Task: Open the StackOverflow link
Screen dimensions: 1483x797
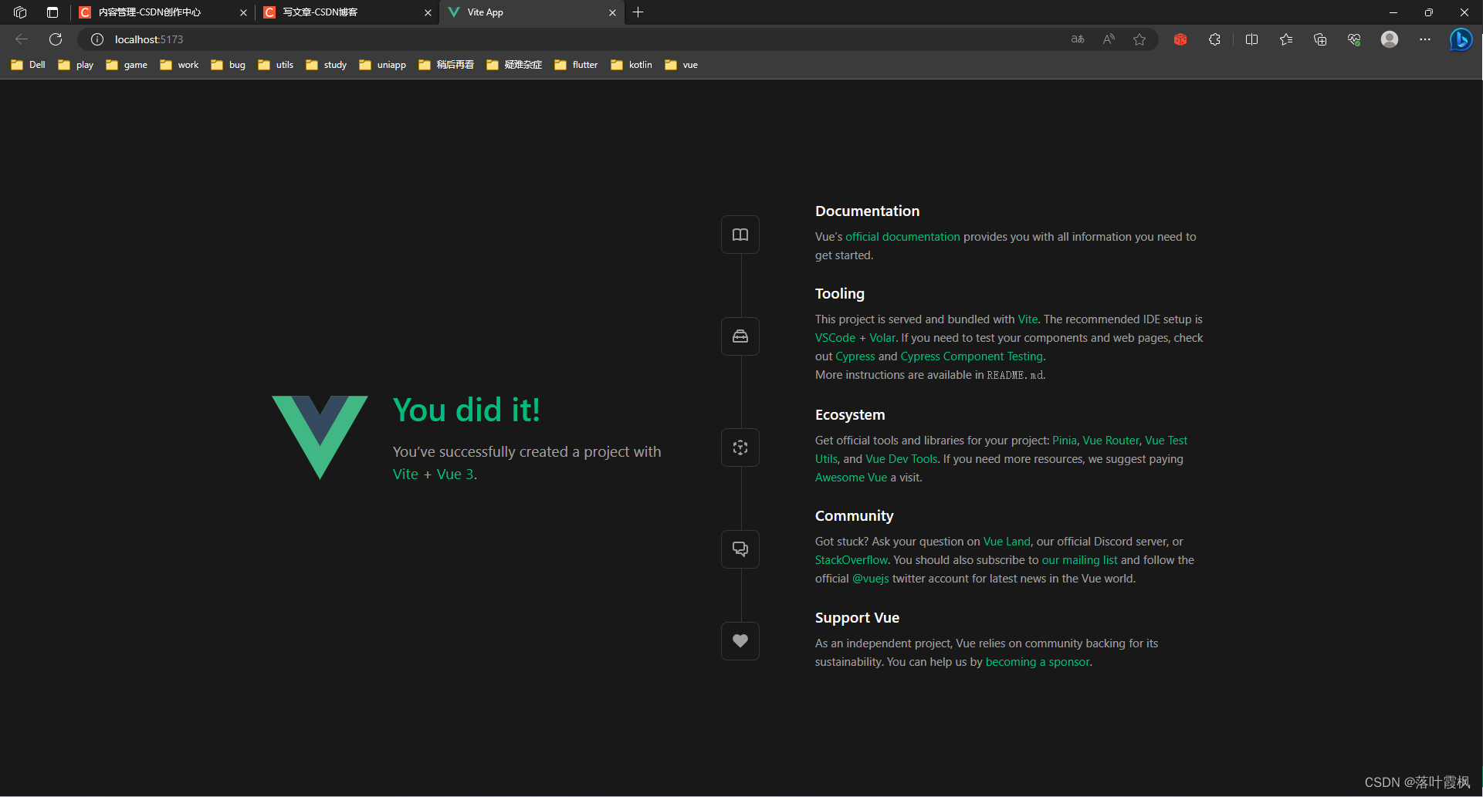Action: [852, 560]
